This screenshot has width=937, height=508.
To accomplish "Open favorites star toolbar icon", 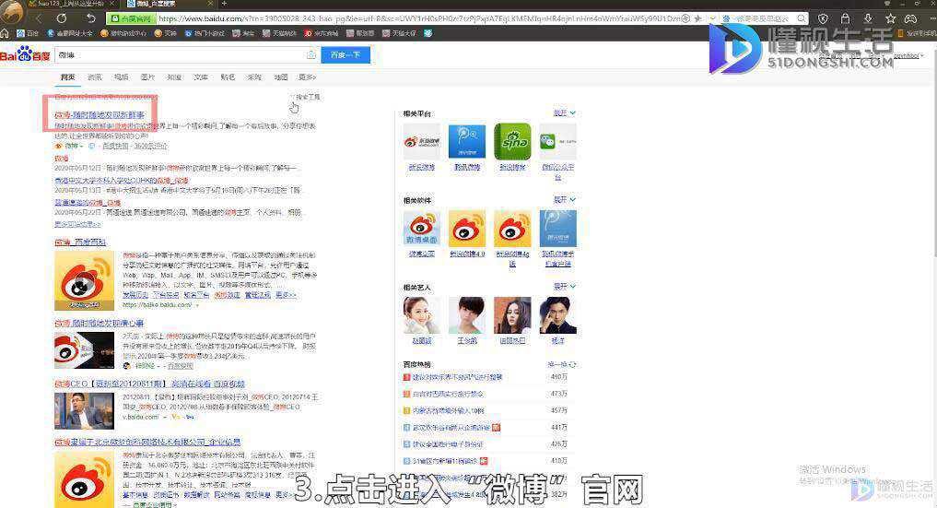I will point(890,18).
